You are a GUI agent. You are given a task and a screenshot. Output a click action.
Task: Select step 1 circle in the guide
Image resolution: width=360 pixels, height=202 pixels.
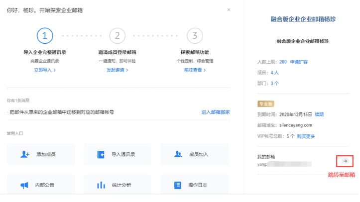tap(45, 35)
